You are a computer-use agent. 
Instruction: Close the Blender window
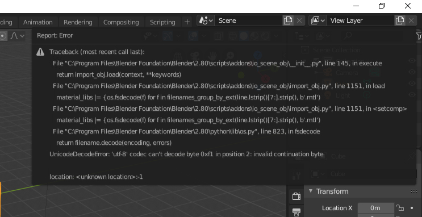tap(407, 6)
